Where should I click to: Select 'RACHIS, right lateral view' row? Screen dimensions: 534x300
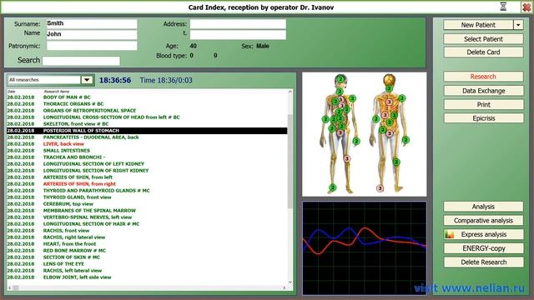click(147, 237)
